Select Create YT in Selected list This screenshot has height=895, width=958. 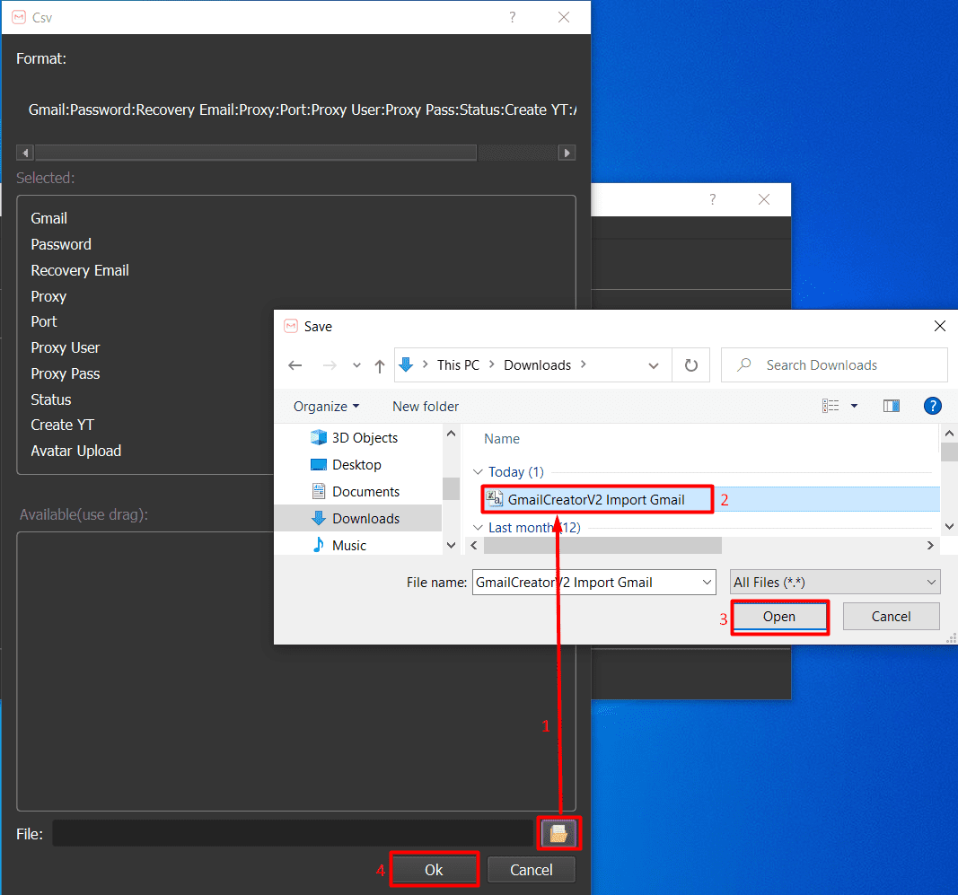click(62, 425)
